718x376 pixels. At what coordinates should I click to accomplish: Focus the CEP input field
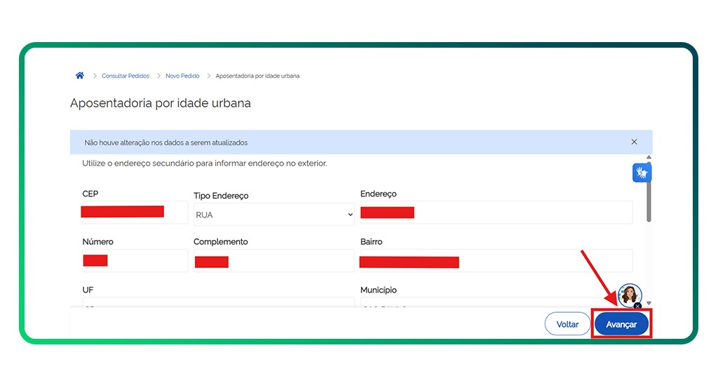coord(135,212)
